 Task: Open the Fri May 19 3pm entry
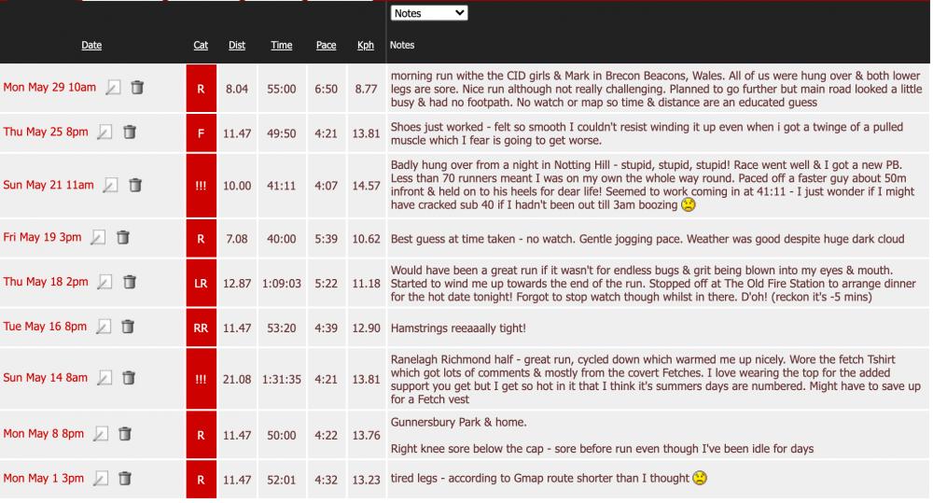42,238
